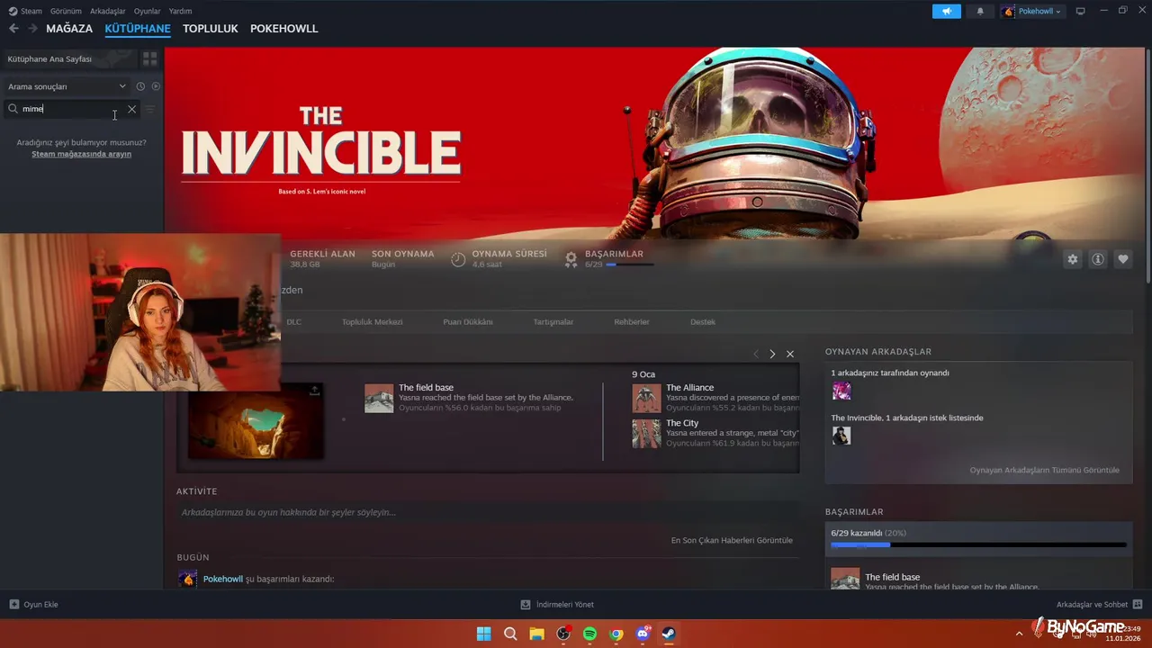Screen dimensions: 1152x648
Task: Open the Oyunlar menu
Action: (x=148, y=11)
